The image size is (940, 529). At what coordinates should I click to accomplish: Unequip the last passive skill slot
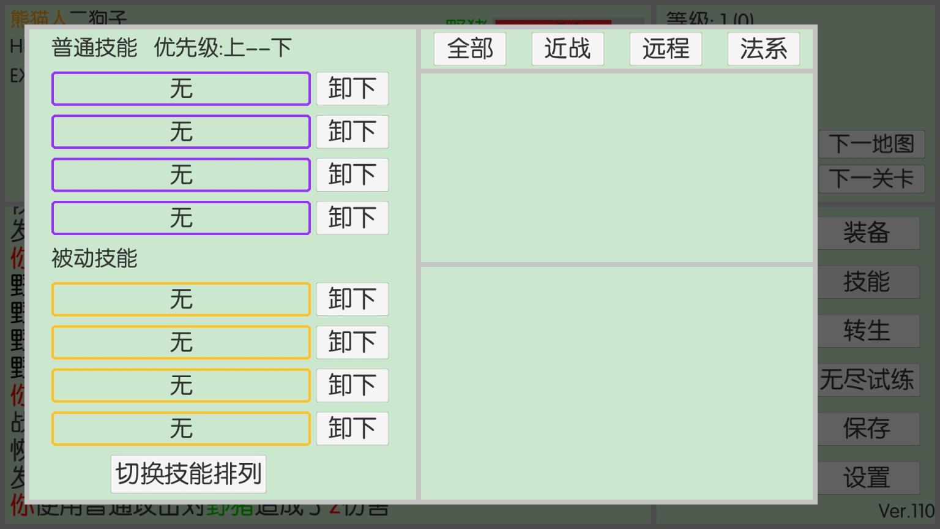click(352, 429)
